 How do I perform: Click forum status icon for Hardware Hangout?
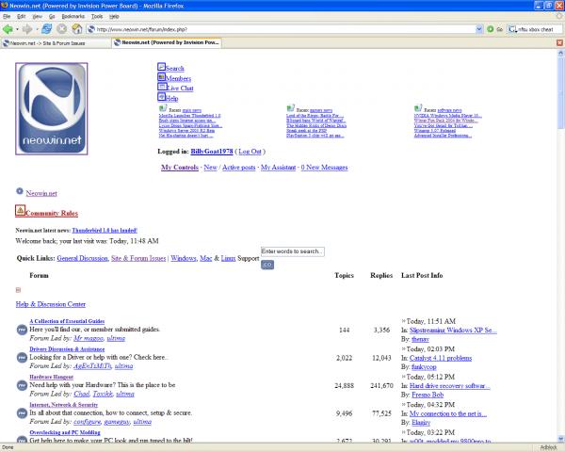[x=22, y=385]
